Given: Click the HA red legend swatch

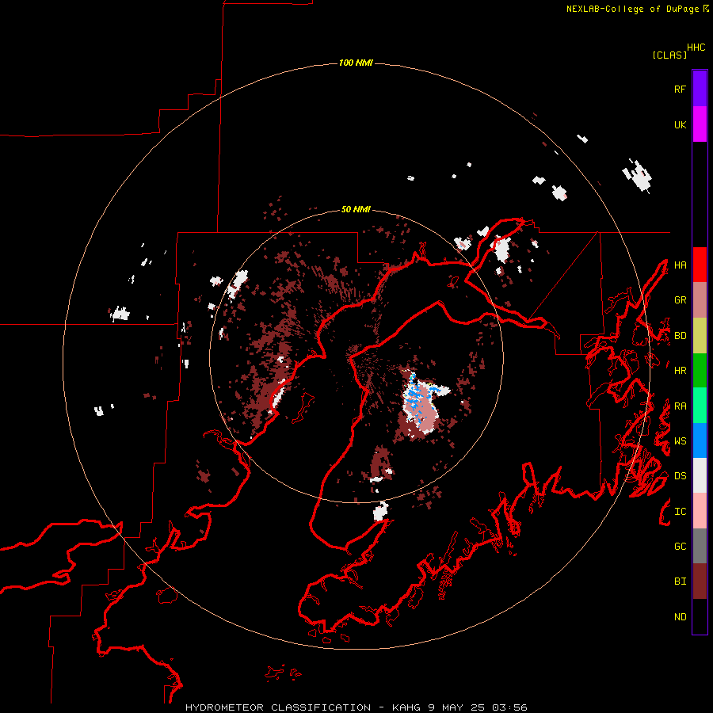Looking at the screenshot, I should point(700,265).
